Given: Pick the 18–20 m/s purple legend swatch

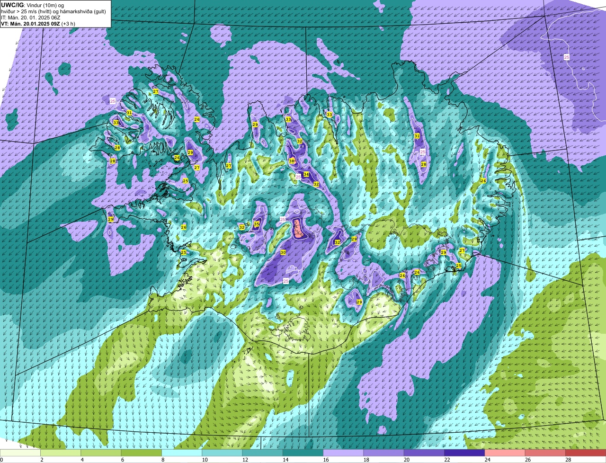Looking at the screenshot, I should click(383, 453).
